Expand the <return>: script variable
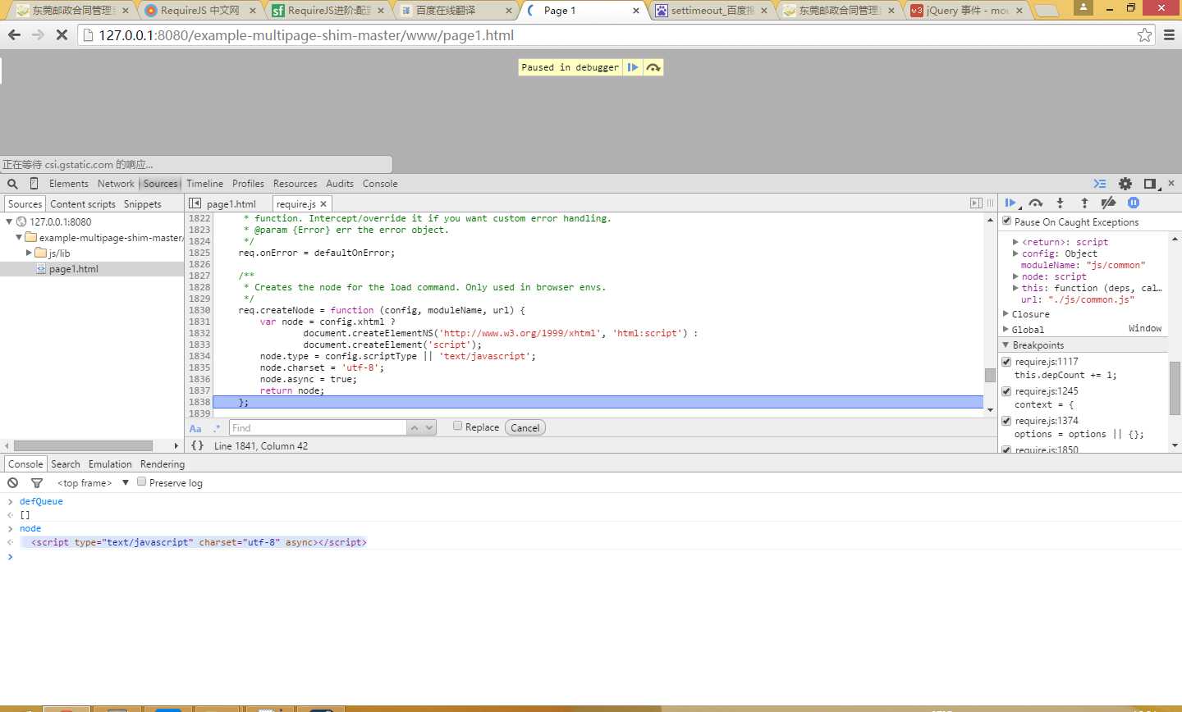This screenshot has height=712, width=1182. pyautogui.click(x=1015, y=242)
